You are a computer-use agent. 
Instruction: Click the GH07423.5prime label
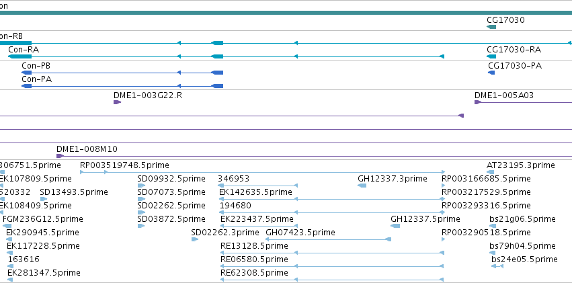(300, 233)
